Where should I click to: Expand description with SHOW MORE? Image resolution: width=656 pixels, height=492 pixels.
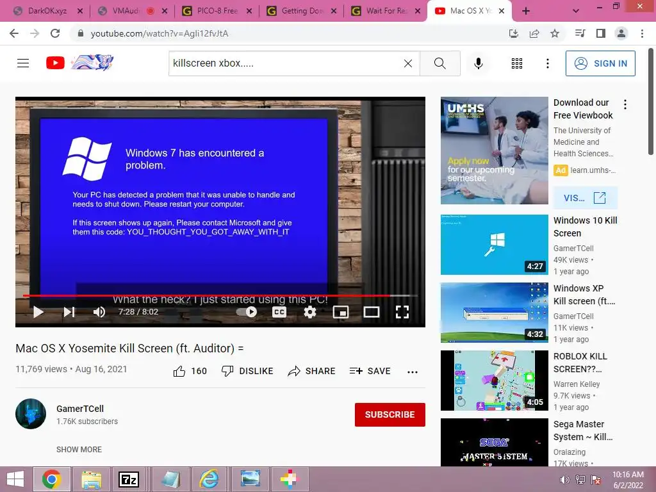[79, 449]
